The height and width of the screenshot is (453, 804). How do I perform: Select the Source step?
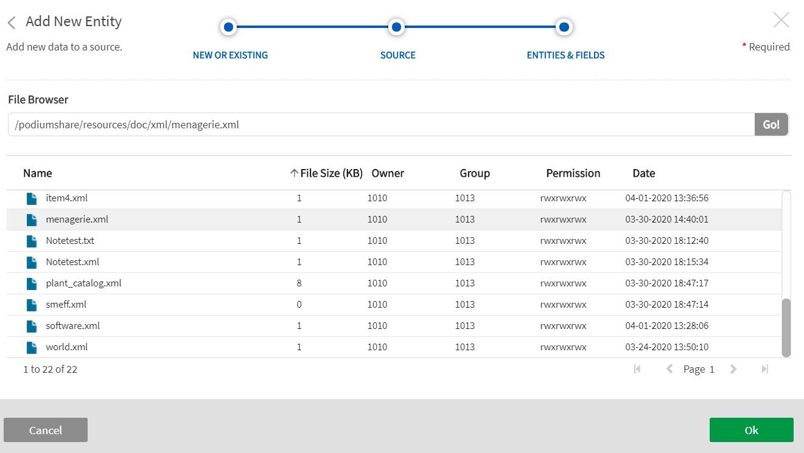point(398,55)
